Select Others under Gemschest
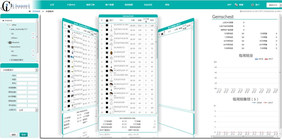The image size is (282, 139). (14, 56)
